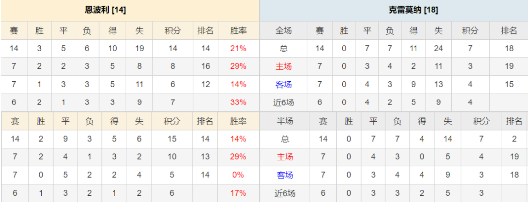528x203 pixels.
Task: Click 胜率 column header above 21%
Action: [x=238, y=31]
